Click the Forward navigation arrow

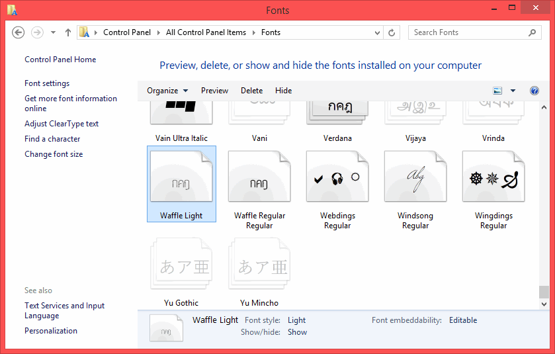pos(37,32)
